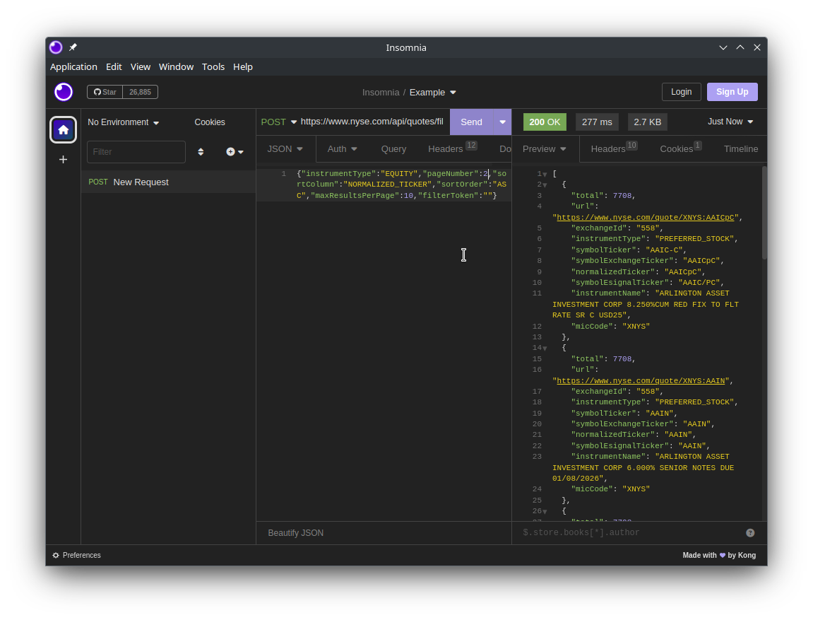The width and height of the screenshot is (813, 620).
Task: Open the create new request plus menu
Action: click(235, 152)
